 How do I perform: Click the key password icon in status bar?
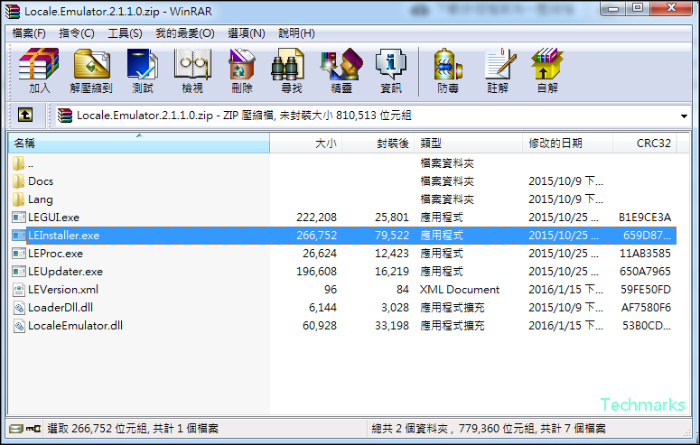click(x=33, y=429)
